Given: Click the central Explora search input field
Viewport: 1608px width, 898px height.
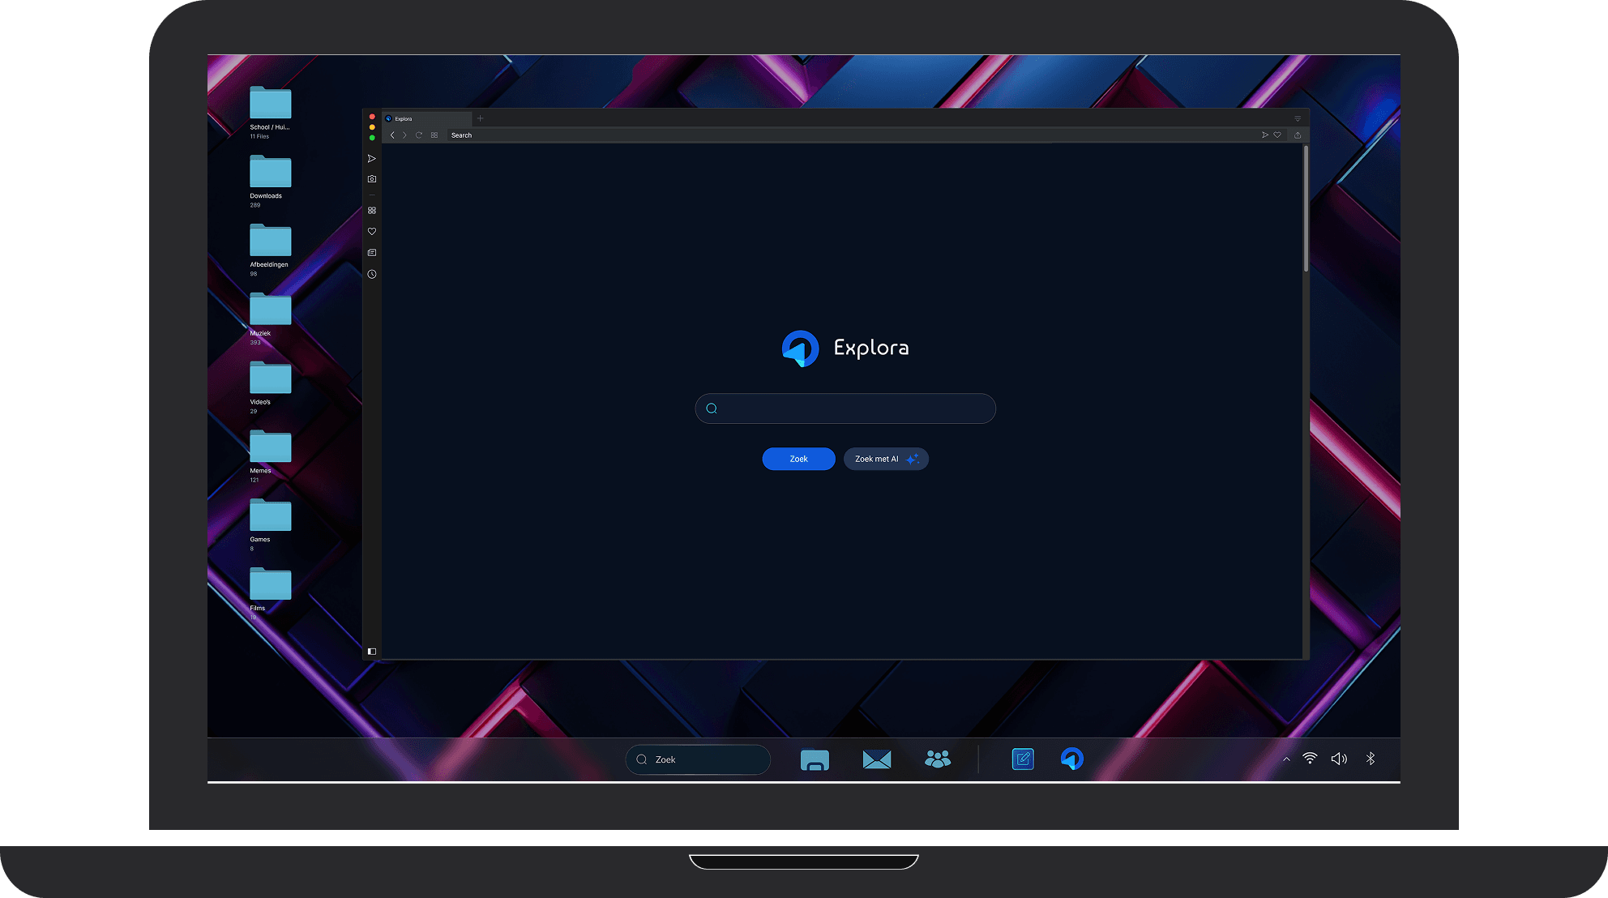Looking at the screenshot, I should [845, 408].
